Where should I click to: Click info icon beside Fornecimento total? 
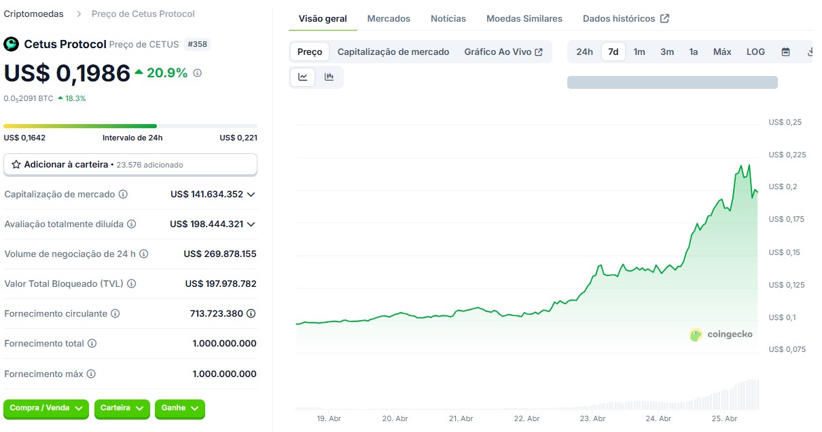point(92,343)
